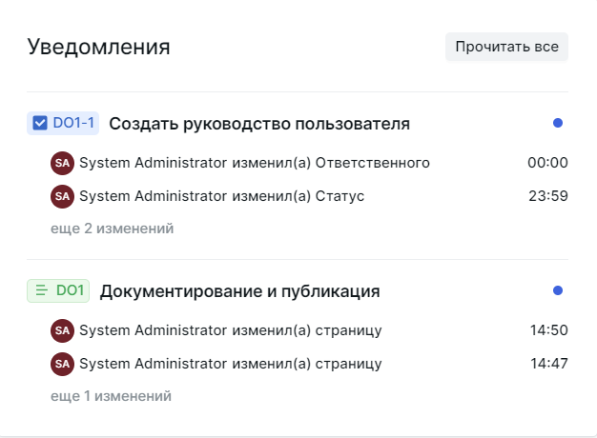
Task: Click the 23:59 timestamp
Action: (x=548, y=196)
